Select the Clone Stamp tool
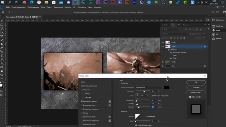The image size is (226, 127). [2, 44]
